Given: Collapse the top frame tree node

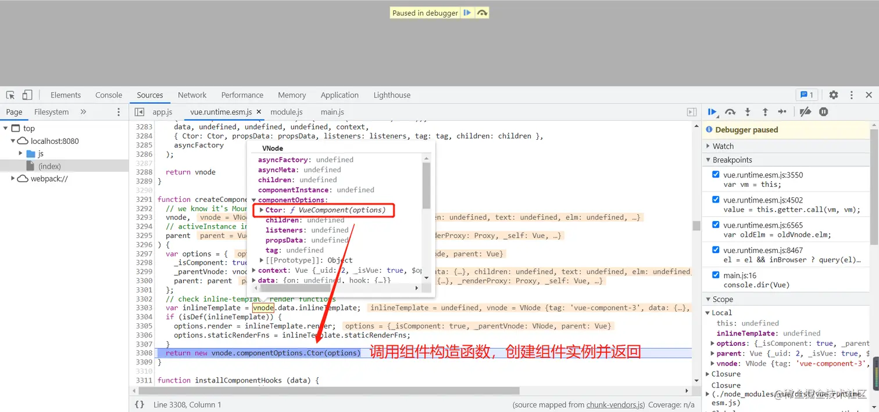Looking at the screenshot, I should tap(5, 128).
